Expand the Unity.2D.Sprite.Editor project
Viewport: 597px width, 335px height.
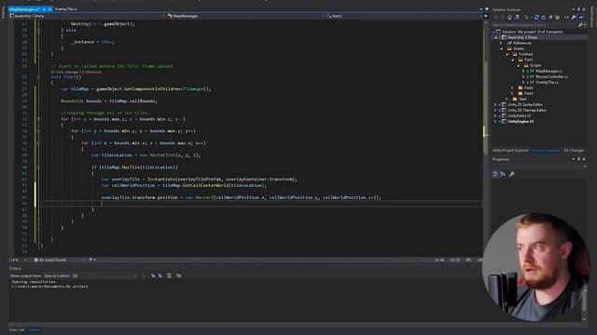(495, 104)
